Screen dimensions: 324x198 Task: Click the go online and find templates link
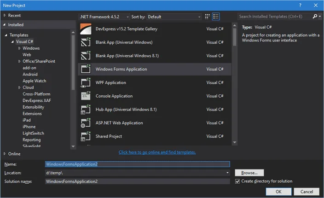coord(157,152)
